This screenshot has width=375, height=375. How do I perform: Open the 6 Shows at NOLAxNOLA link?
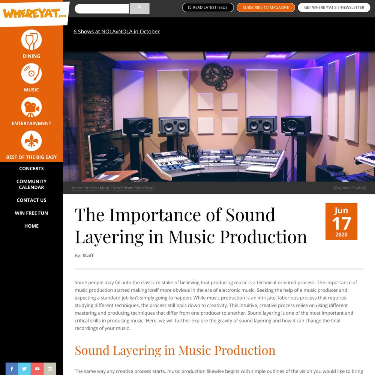pos(117,31)
